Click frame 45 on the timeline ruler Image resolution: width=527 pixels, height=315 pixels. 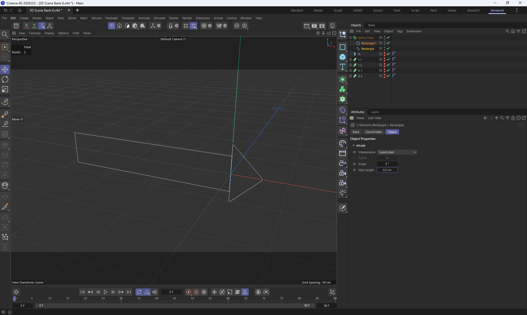point(175,299)
